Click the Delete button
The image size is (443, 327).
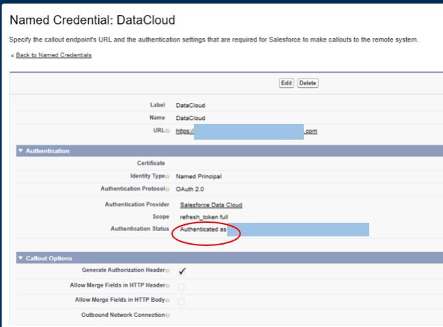[x=308, y=83]
